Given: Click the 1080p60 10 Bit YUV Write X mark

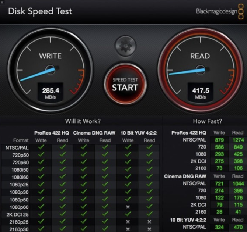Looking at the screenshot, I should (128, 207).
